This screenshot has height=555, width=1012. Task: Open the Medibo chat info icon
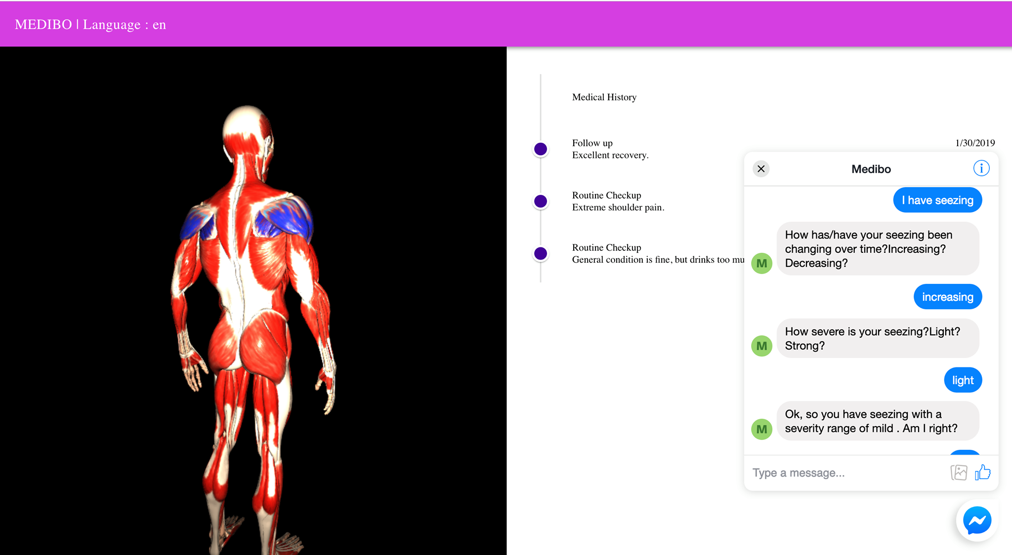pyautogui.click(x=981, y=168)
